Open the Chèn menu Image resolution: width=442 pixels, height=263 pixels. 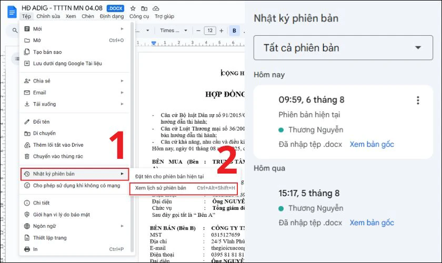(x=88, y=16)
